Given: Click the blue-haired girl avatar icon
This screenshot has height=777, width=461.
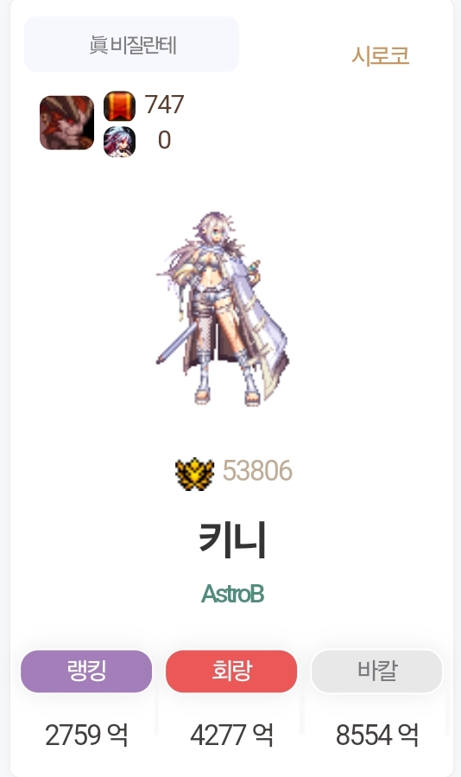Looking at the screenshot, I should (x=119, y=142).
